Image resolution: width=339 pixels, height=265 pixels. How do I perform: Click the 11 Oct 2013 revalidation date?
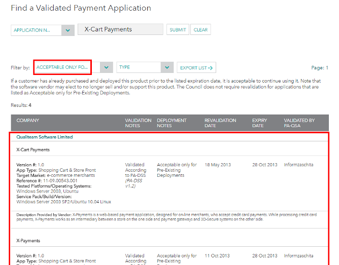point(217,256)
